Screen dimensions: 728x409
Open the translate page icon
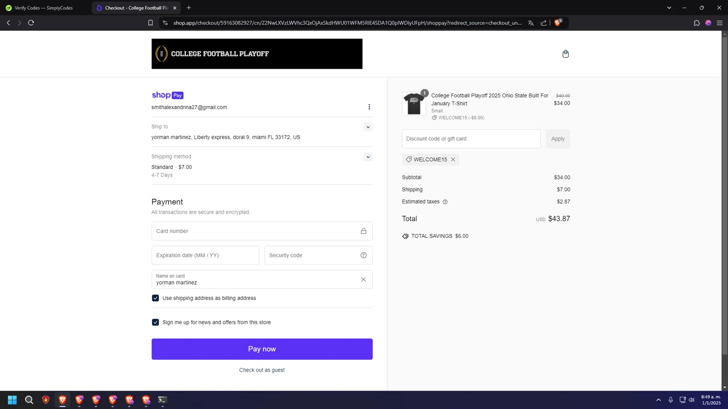tap(530, 23)
